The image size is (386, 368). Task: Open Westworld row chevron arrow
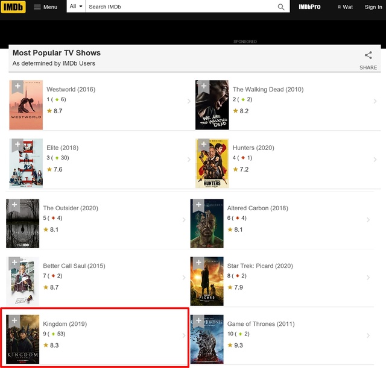point(189,101)
